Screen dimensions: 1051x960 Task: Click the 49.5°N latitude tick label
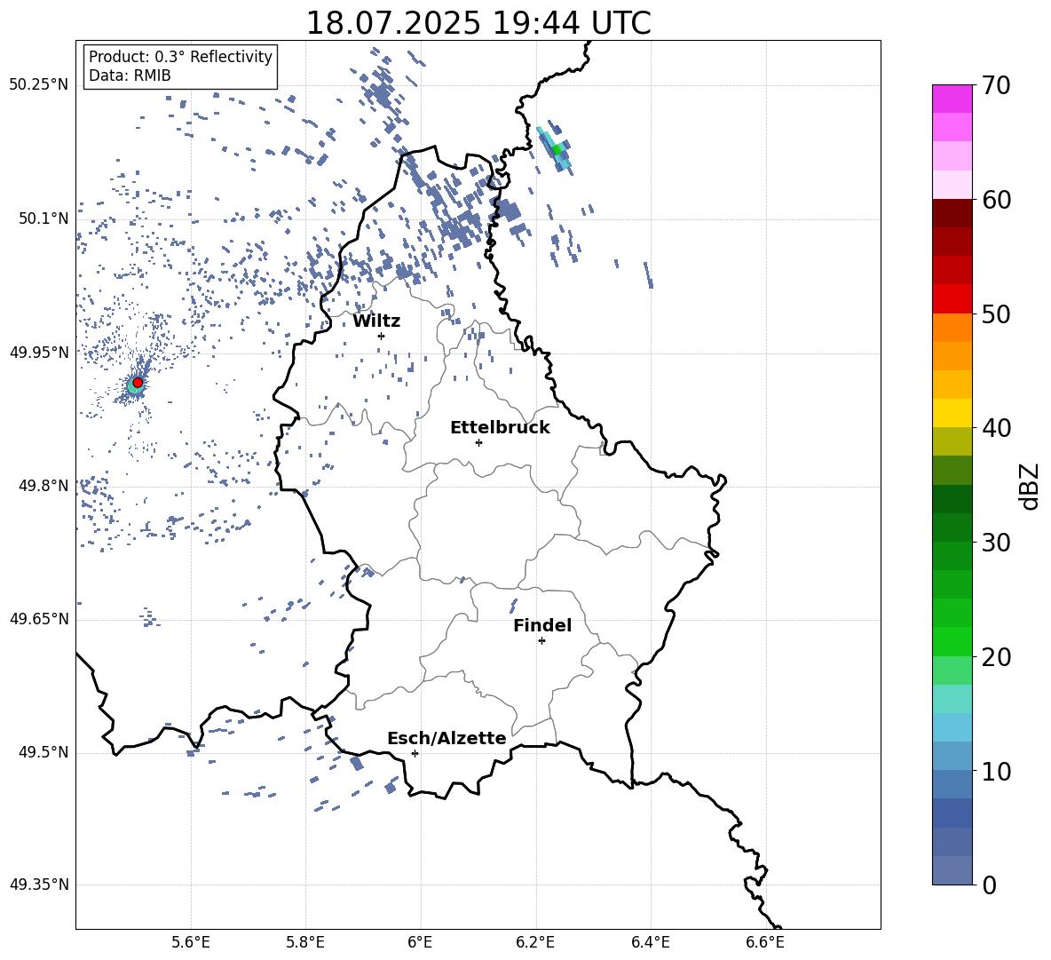tap(43, 751)
